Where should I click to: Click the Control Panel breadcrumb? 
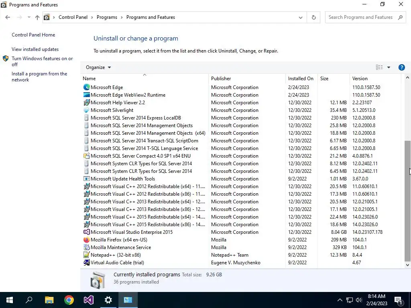point(73,17)
